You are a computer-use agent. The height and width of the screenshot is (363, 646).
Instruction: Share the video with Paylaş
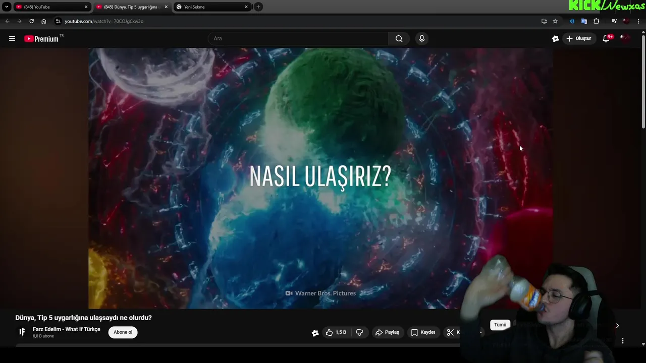[x=388, y=332]
